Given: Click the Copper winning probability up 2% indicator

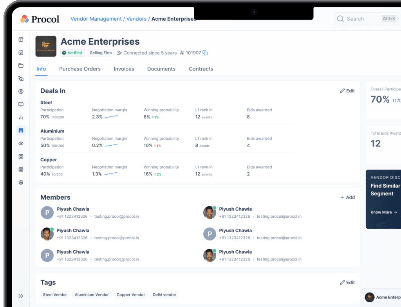Looking at the screenshot, I should pos(157,175).
